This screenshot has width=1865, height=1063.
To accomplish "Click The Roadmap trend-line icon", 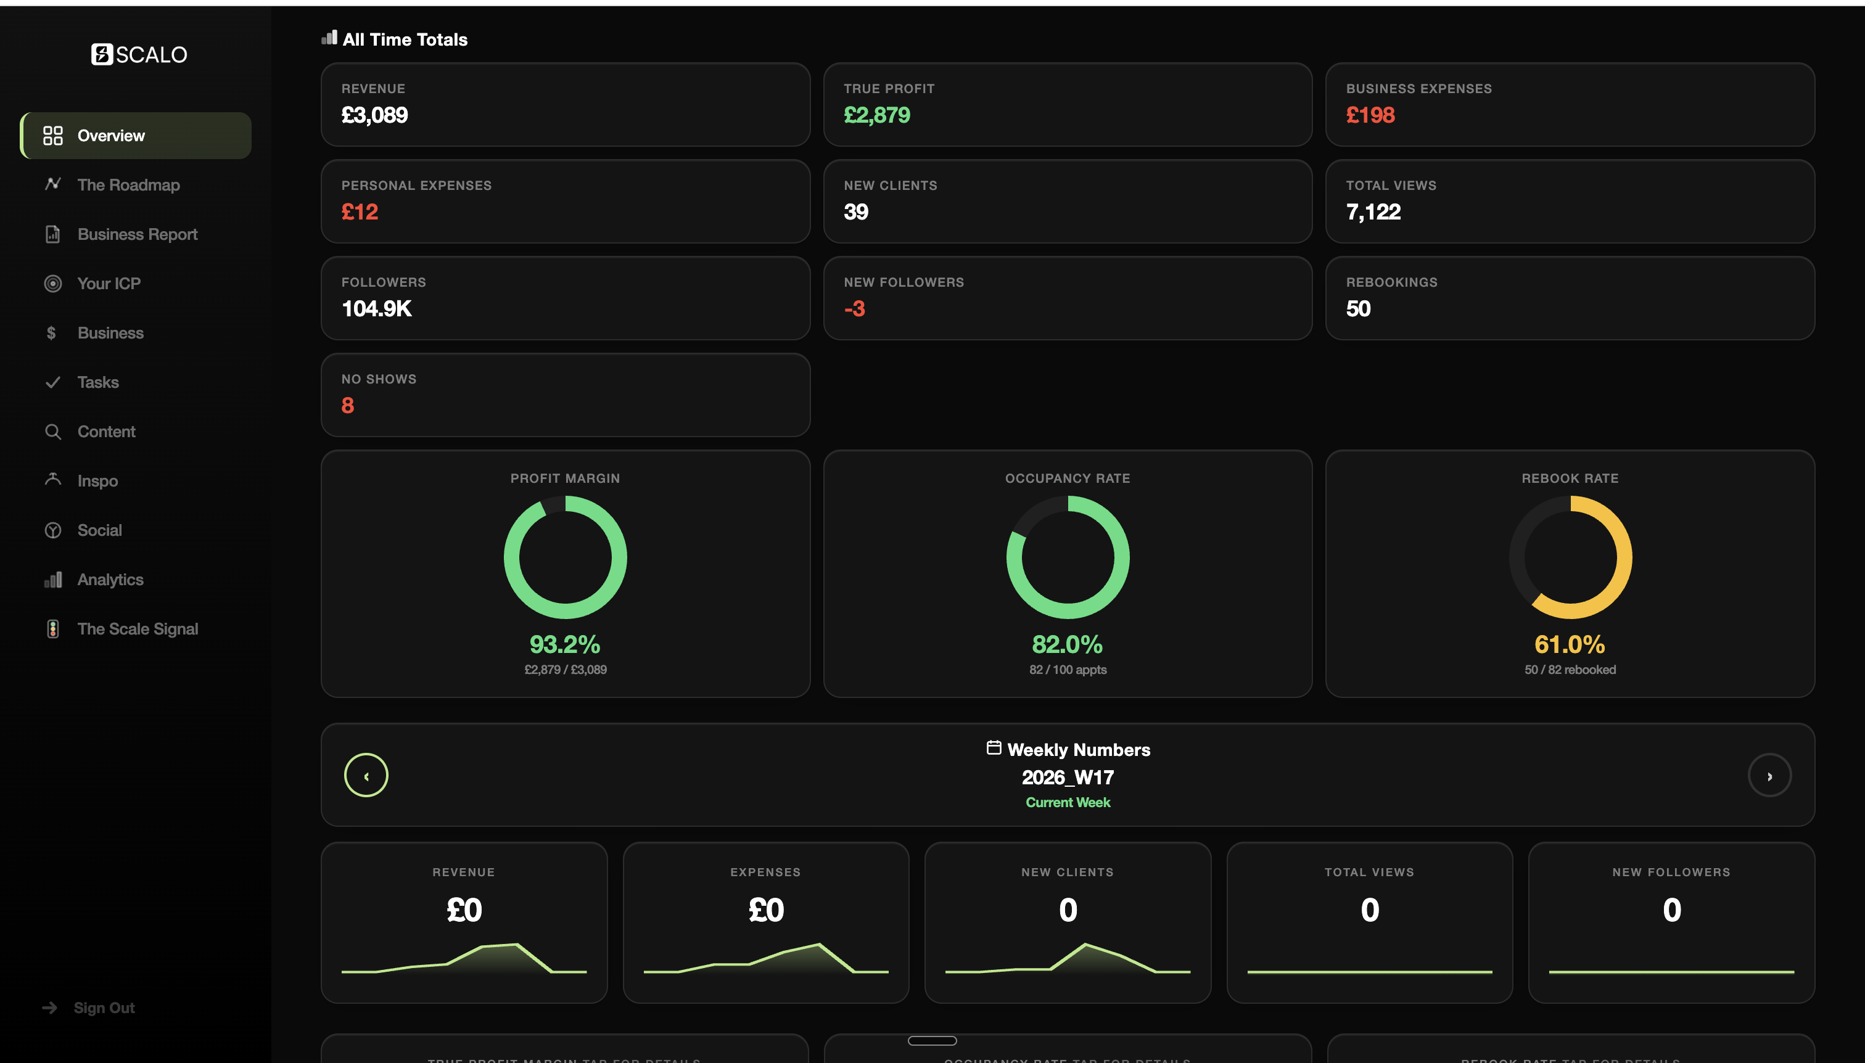I will point(52,184).
